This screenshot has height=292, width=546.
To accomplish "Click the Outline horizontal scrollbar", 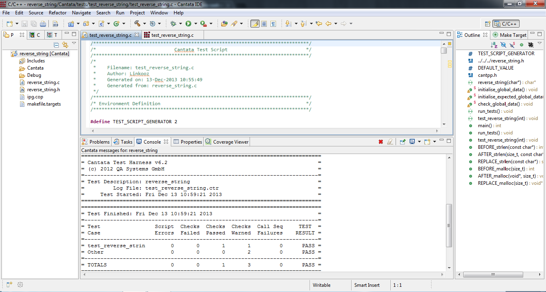I will [493, 274].
